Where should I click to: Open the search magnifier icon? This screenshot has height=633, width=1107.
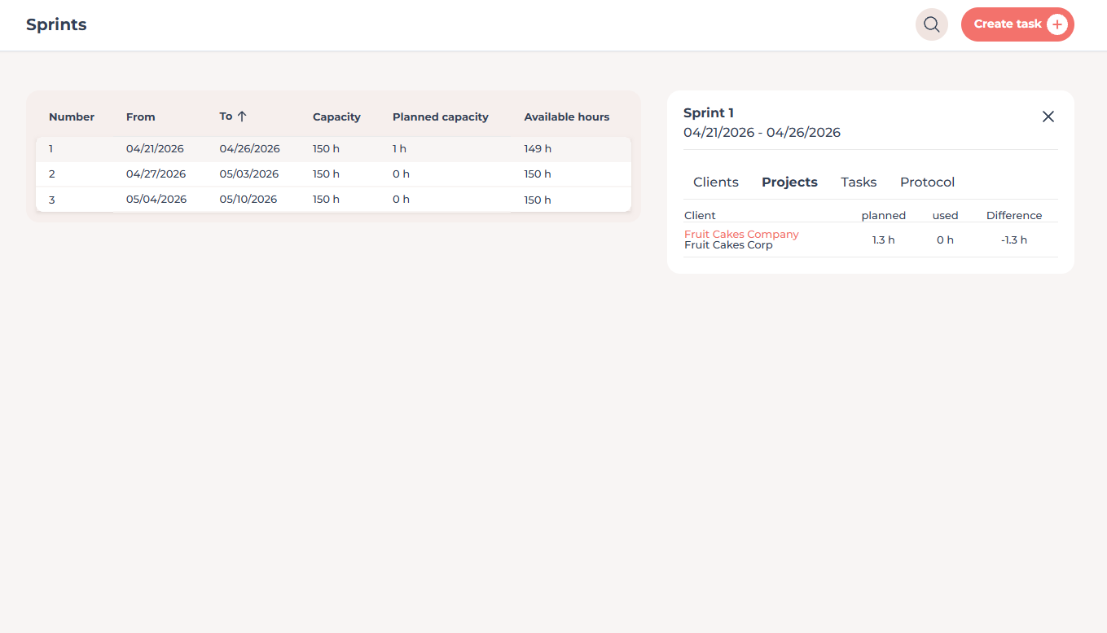pyautogui.click(x=932, y=24)
